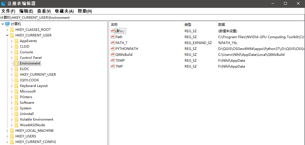Click the IQIYI.COOK folder icon
This screenshot has width=305, height=145.
[x=16, y=80]
